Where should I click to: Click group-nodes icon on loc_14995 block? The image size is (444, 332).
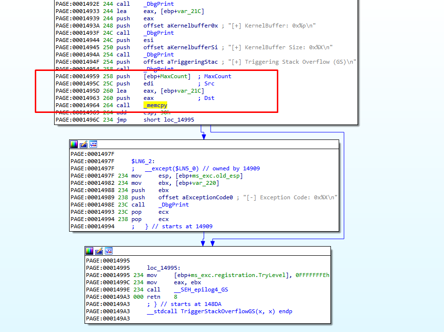point(109,251)
